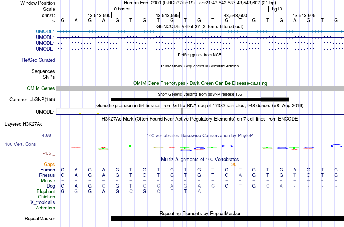Open GENCODE V49lift37 track title
This screenshot has width=344, height=227.
pos(200,26)
